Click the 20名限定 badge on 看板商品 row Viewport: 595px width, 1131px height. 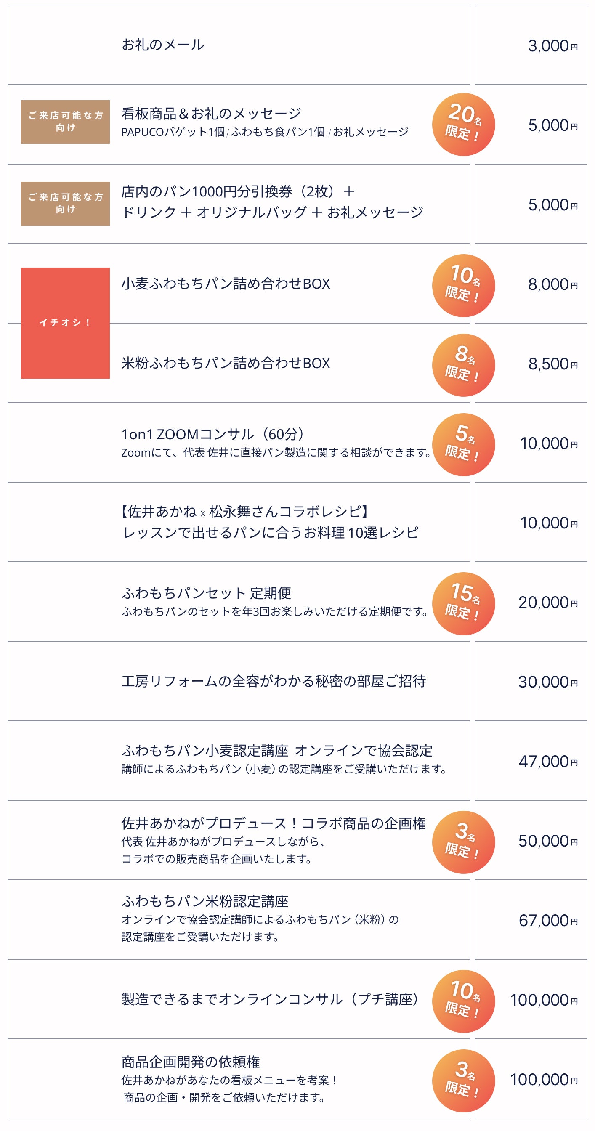click(463, 124)
